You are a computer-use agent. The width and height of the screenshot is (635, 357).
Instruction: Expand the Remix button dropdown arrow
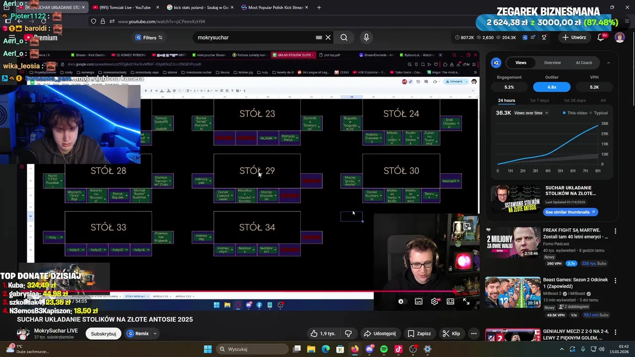click(x=155, y=334)
